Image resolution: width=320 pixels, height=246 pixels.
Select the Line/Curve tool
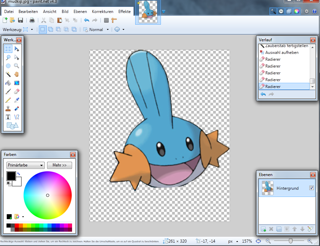point(17,117)
